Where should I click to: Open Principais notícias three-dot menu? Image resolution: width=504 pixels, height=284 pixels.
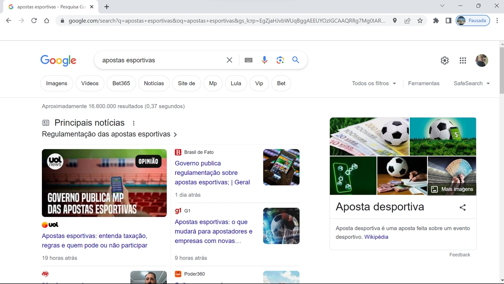pyautogui.click(x=134, y=123)
